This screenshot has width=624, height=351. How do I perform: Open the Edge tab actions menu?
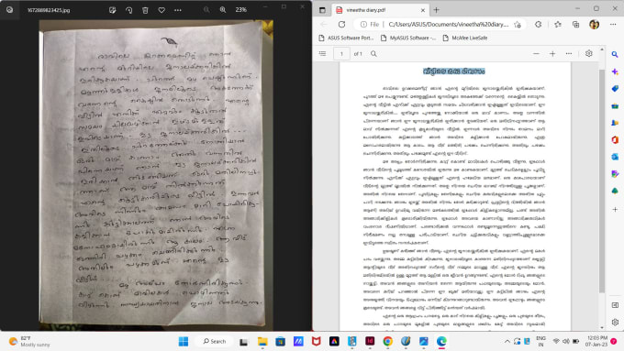click(x=322, y=10)
